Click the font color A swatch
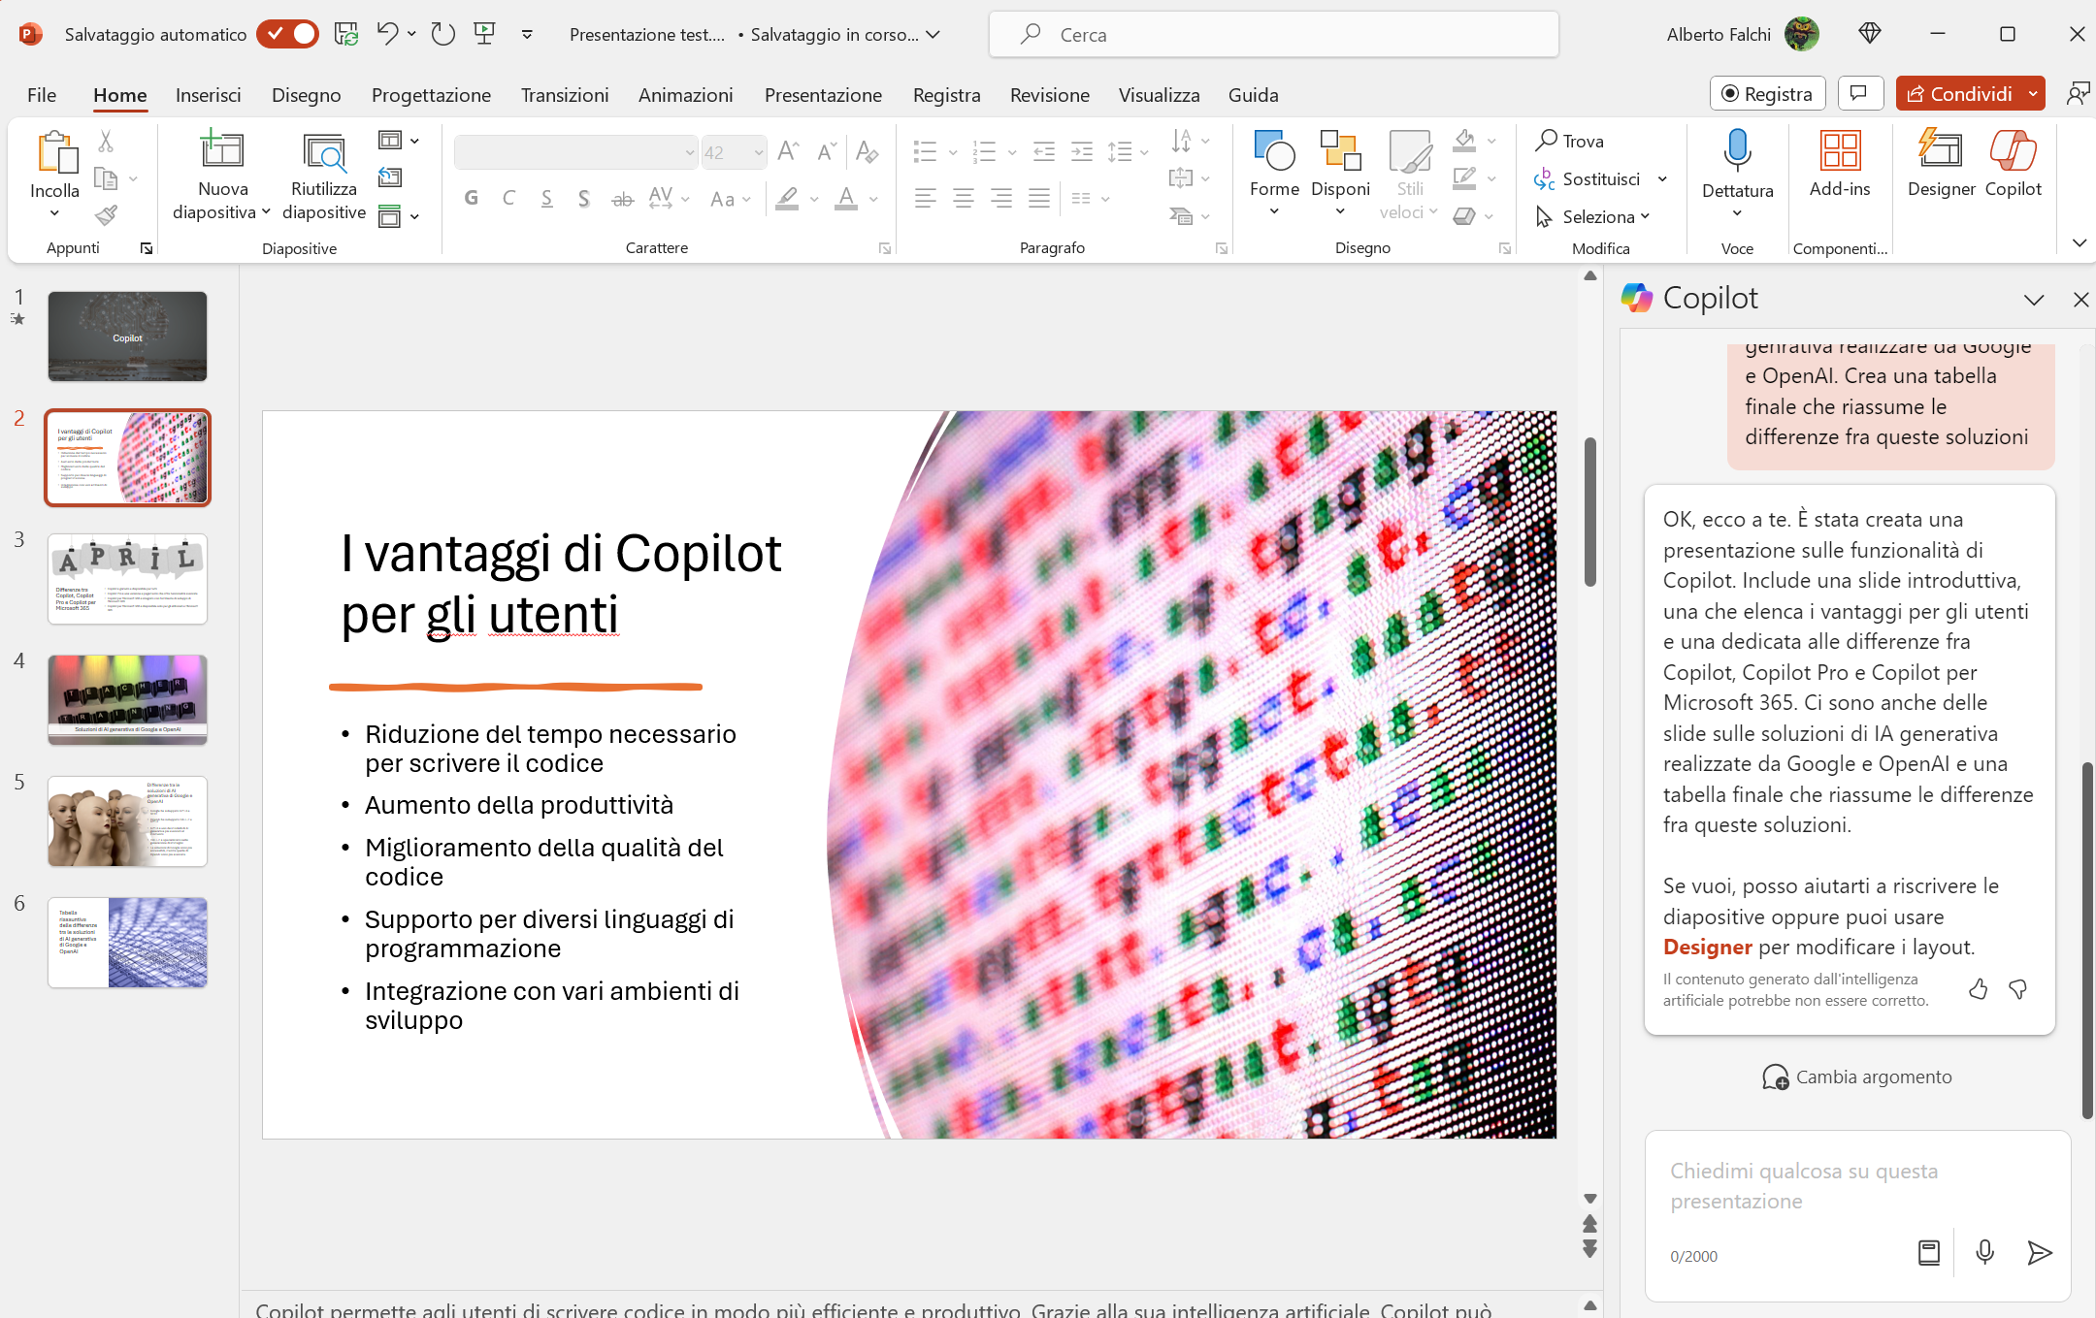 tap(846, 199)
